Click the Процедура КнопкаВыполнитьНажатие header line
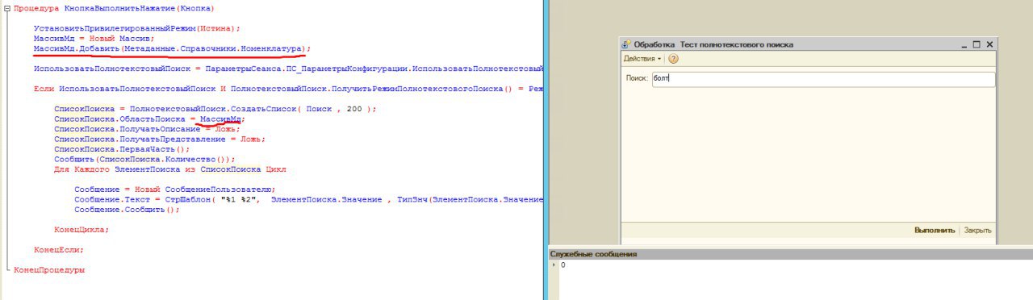 click(115, 8)
